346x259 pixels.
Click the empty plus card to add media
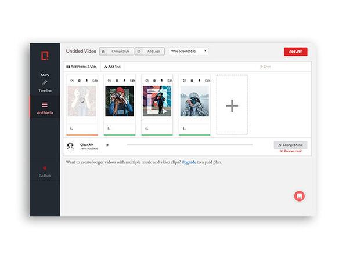coord(232,105)
